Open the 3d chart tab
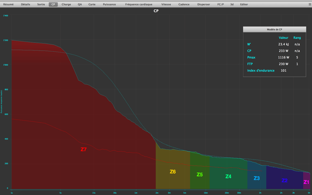 [x=232, y=4]
